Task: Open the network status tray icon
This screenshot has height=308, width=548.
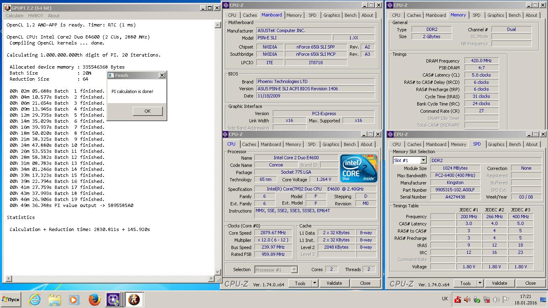Action: (x=486, y=300)
